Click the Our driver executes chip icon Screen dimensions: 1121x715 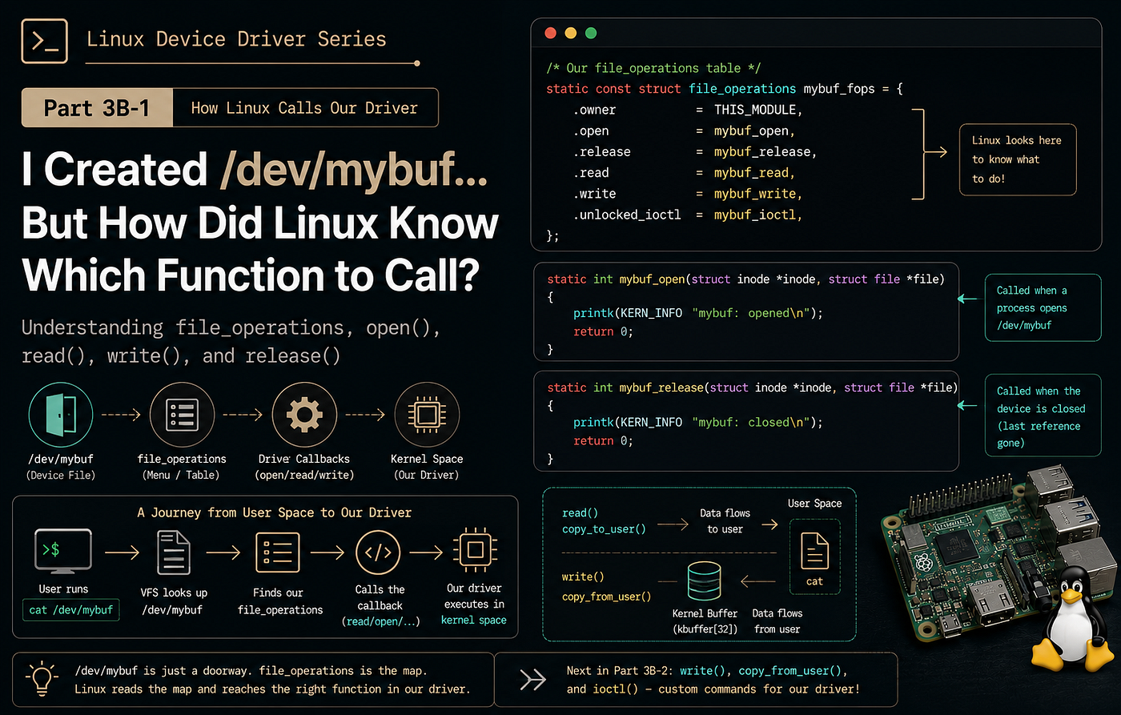(x=474, y=551)
